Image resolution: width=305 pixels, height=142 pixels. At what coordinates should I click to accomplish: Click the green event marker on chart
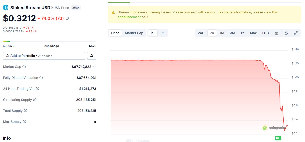point(278,138)
